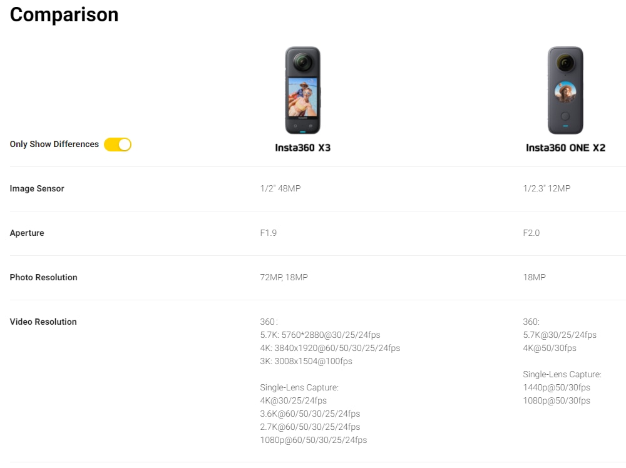The width and height of the screenshot is (626, 468).
Task: Click the X3 Single-Lens Capture heading
Action: [x=299, y=387]
